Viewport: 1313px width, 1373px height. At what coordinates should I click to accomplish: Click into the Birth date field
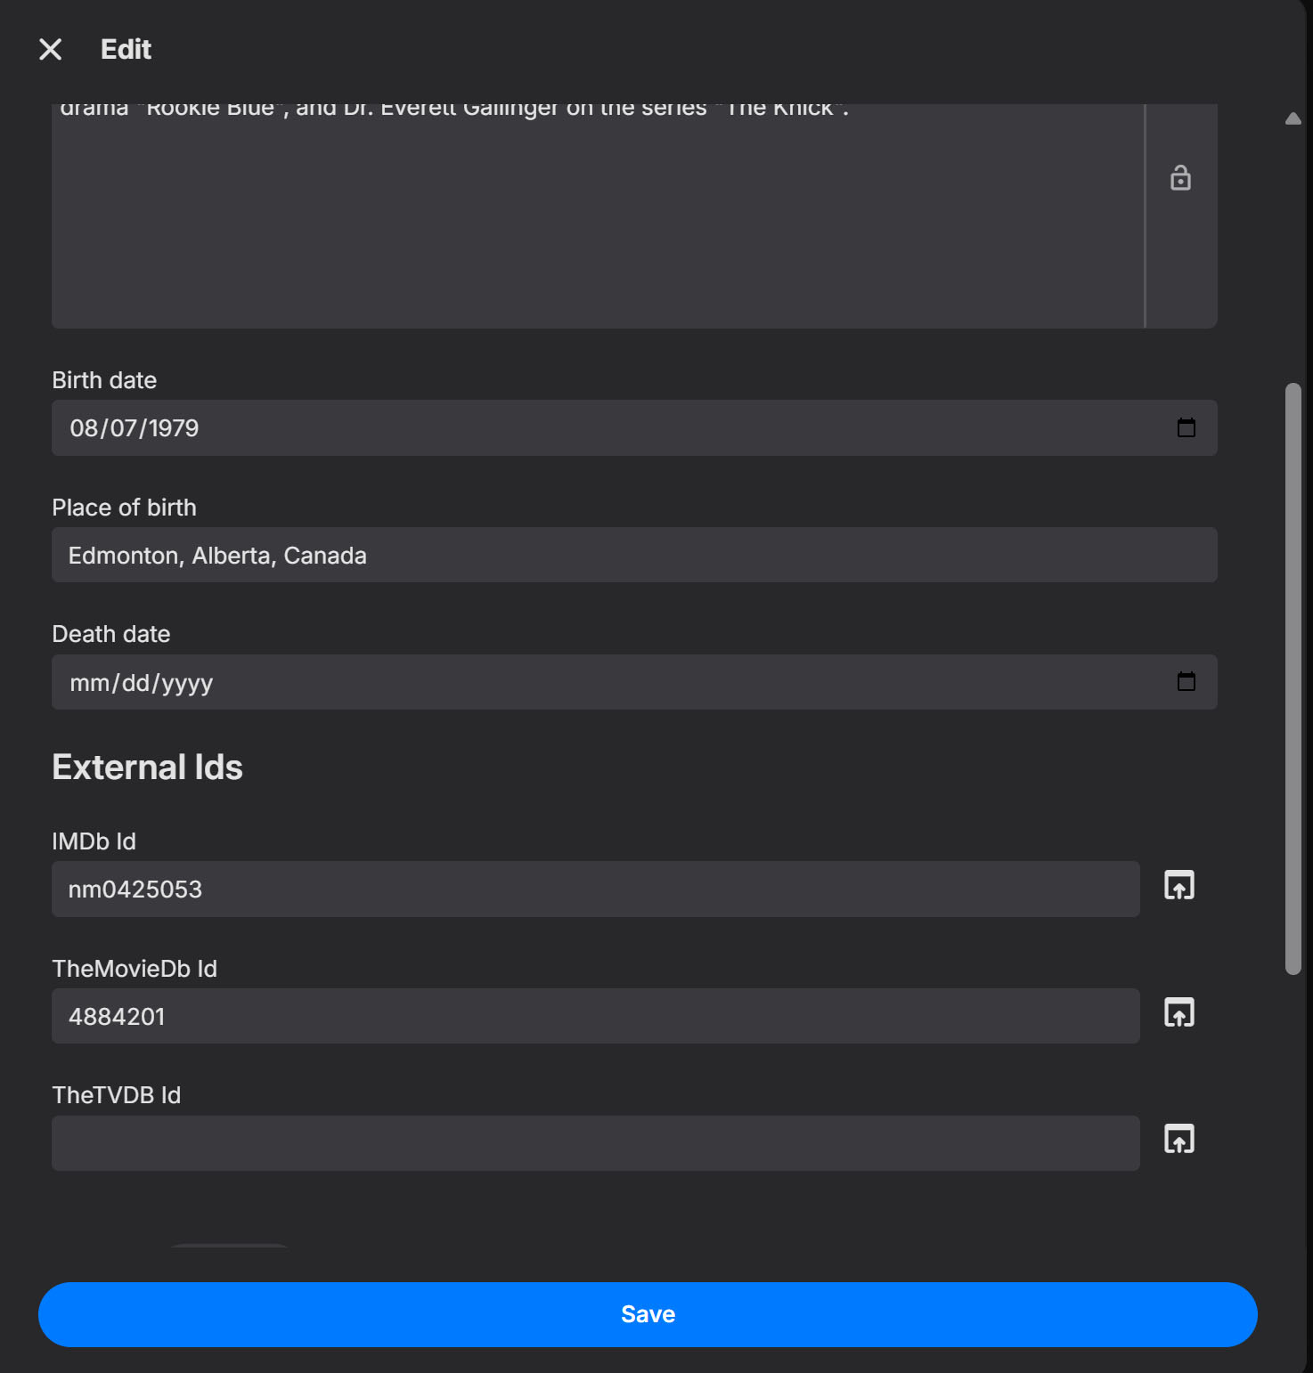(x=534, y=428)
